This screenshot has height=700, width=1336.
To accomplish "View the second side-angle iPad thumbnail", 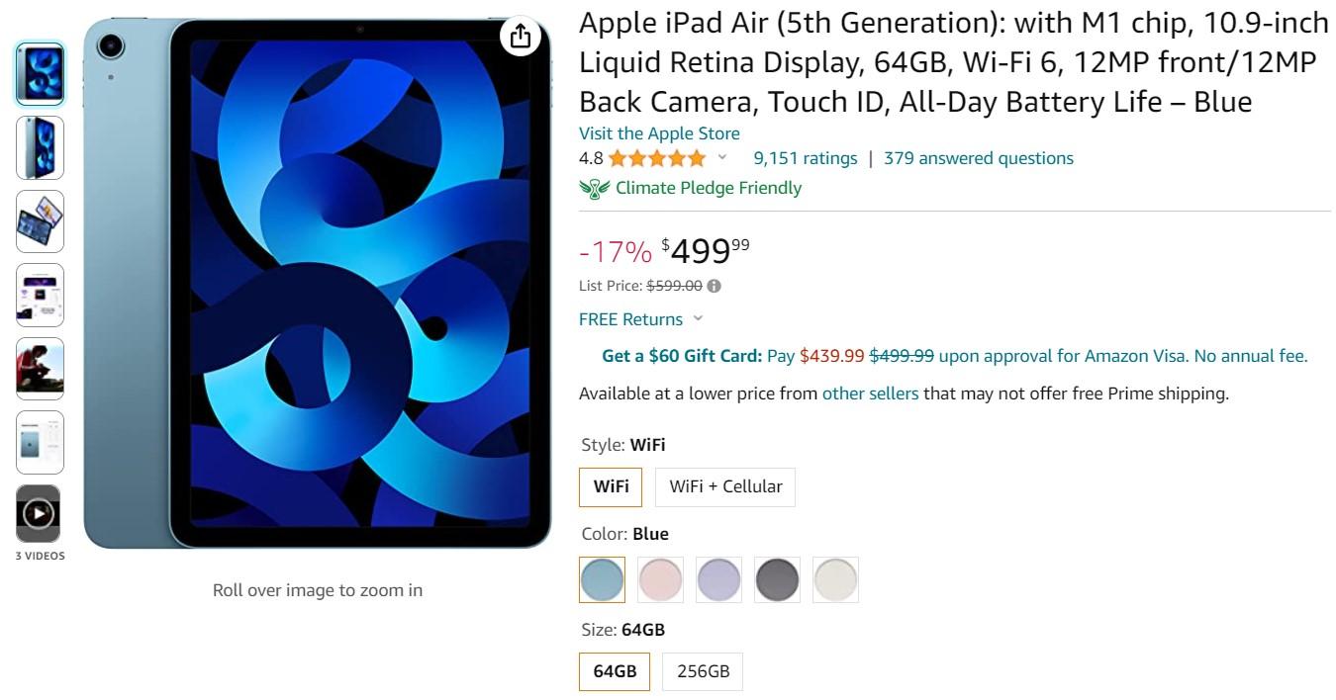I will [40, 147].
